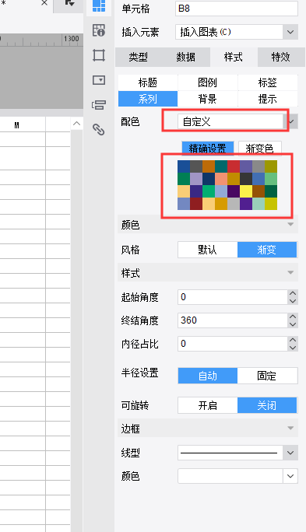Switch to the 类型 tab
Viewport: 306px width, 532px height.
coord(139,57)
